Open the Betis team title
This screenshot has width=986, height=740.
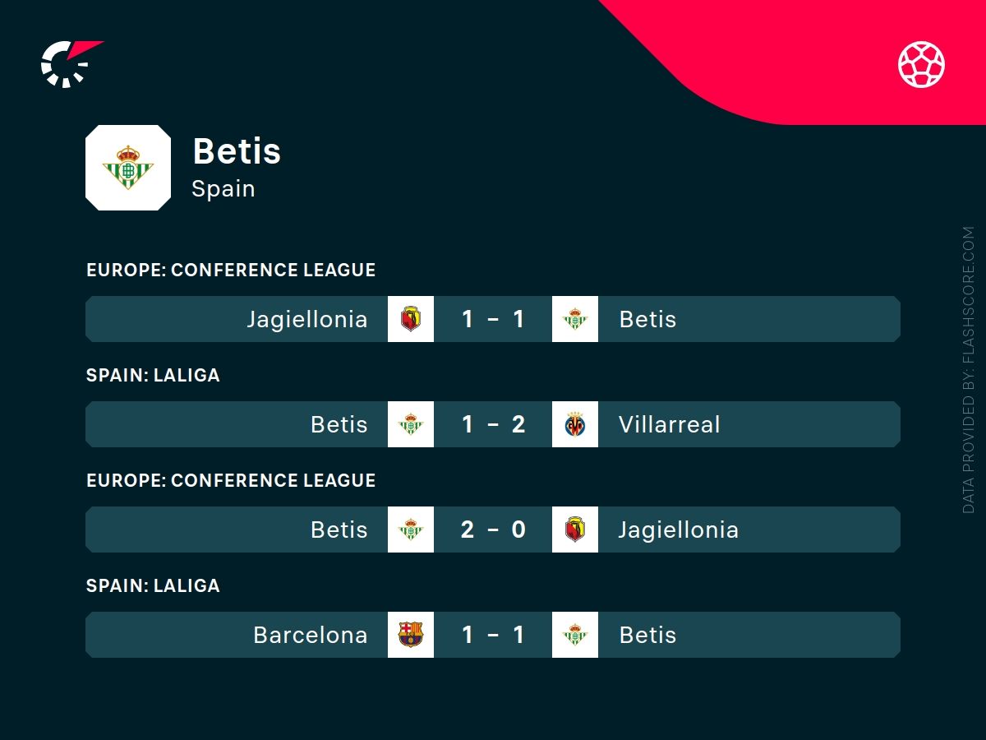(x=237, y=151)
